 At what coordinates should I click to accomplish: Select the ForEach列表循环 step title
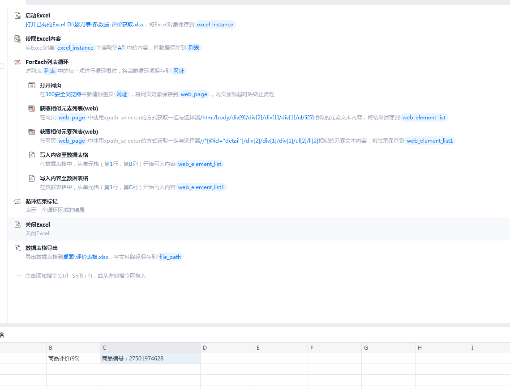pos(47,62)
